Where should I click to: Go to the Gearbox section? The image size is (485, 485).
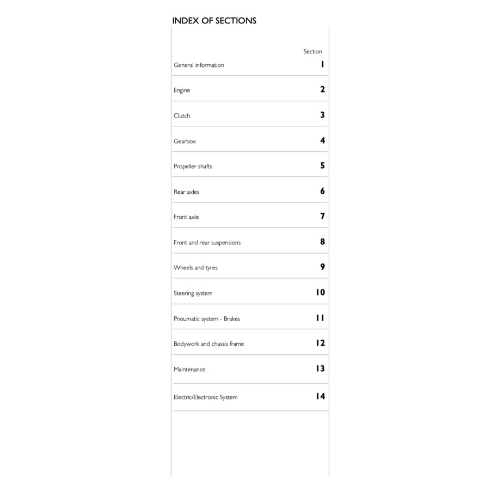(185, 142)
